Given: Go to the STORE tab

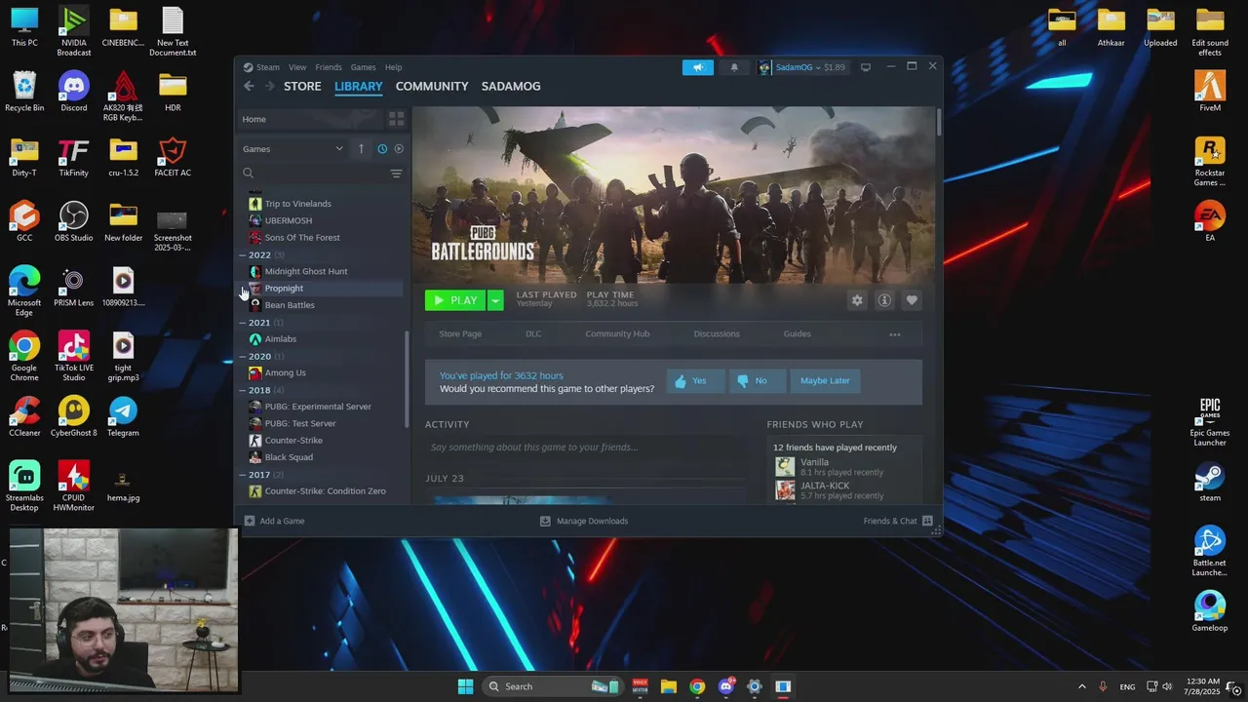Looking at the screenshot, I should tap(302, 86).
